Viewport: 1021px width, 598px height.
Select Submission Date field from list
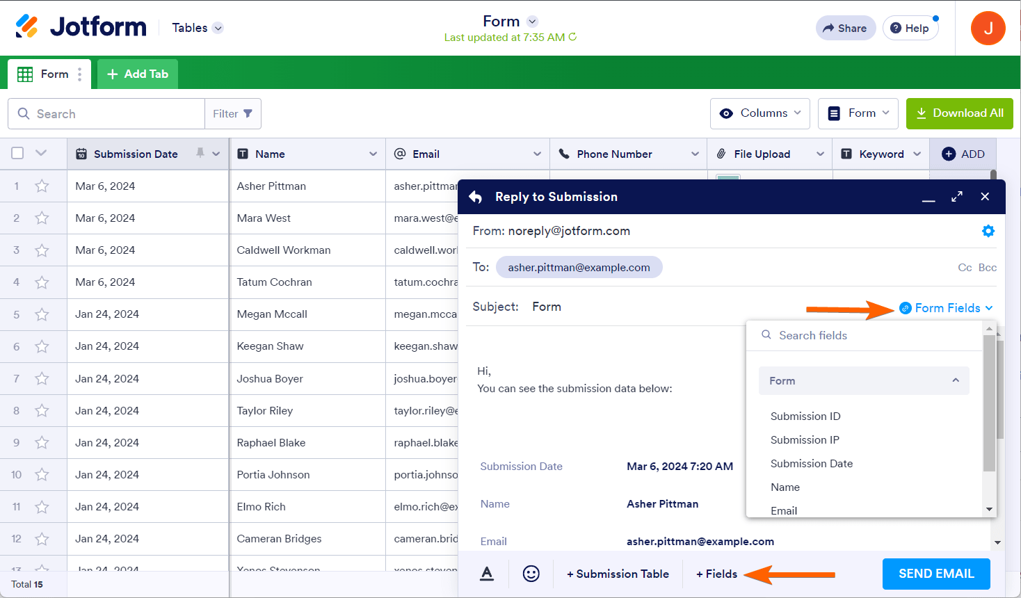[812, 463]
